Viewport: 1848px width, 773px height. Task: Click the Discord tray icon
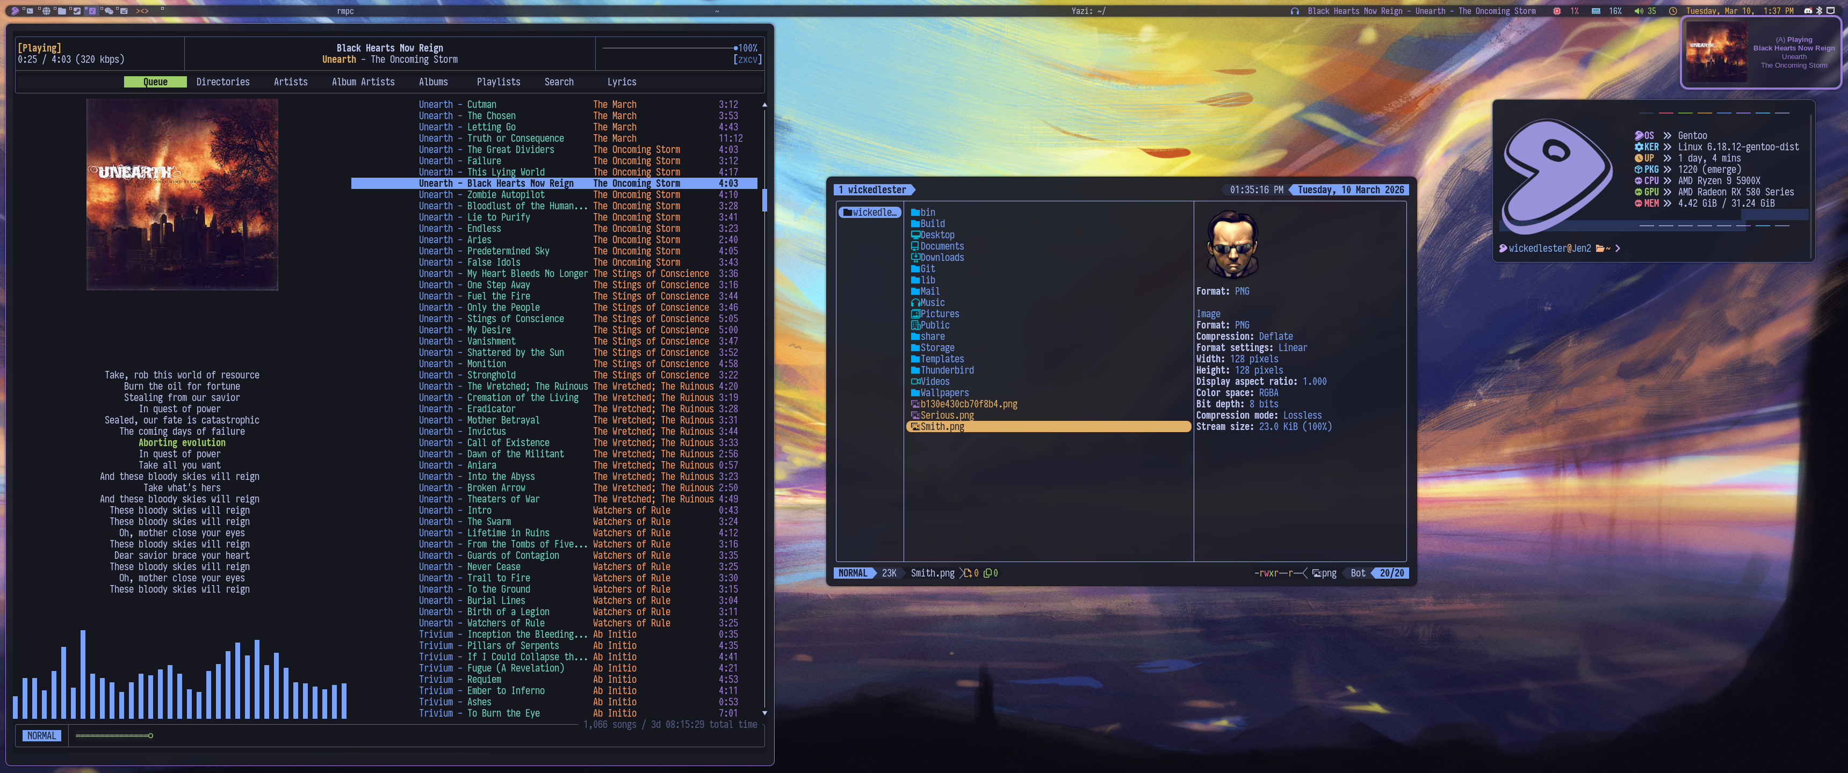[x=1808, y=11]
